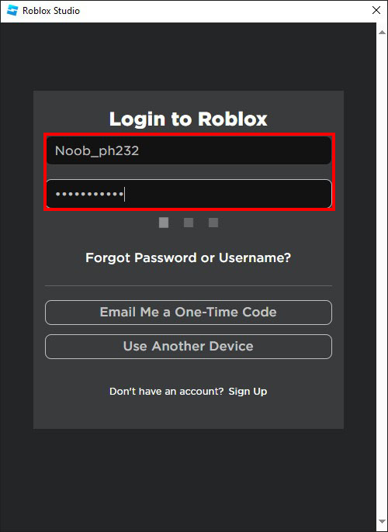
Task: Click the empty area right of Noob_ph232
Action: coord(234,150)
